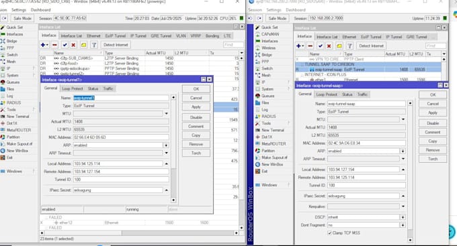457x246 pixels.
Task: Collapse IPsec Secret in eoip-tunnel1 dialog
Action: (167, 190)
